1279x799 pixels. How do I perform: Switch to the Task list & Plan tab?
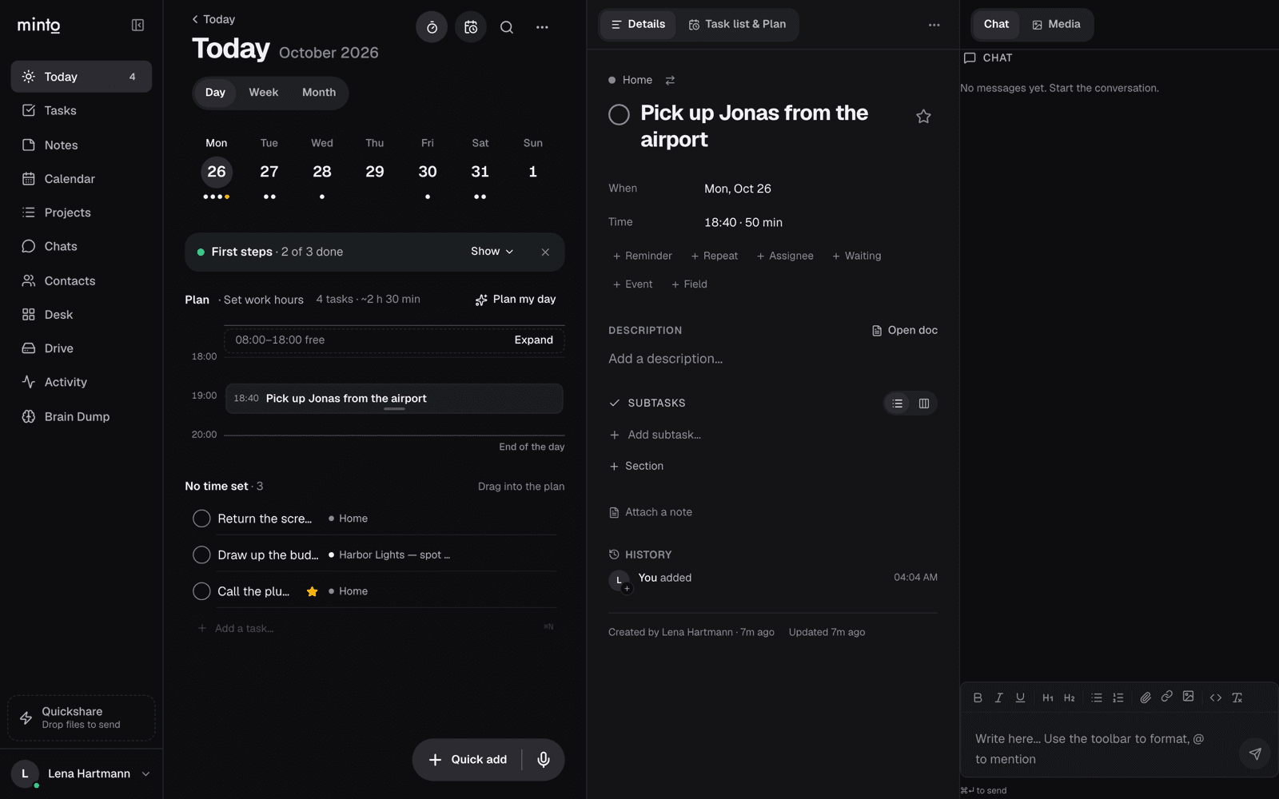pyautogui.click(x=737, y=25)
